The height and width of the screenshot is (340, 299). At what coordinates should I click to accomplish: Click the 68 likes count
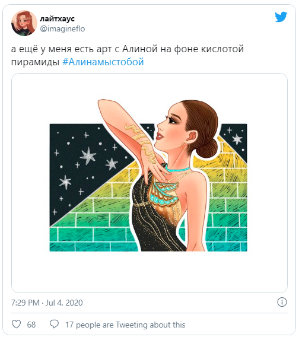pyautogui.click(x=31, y=325)
